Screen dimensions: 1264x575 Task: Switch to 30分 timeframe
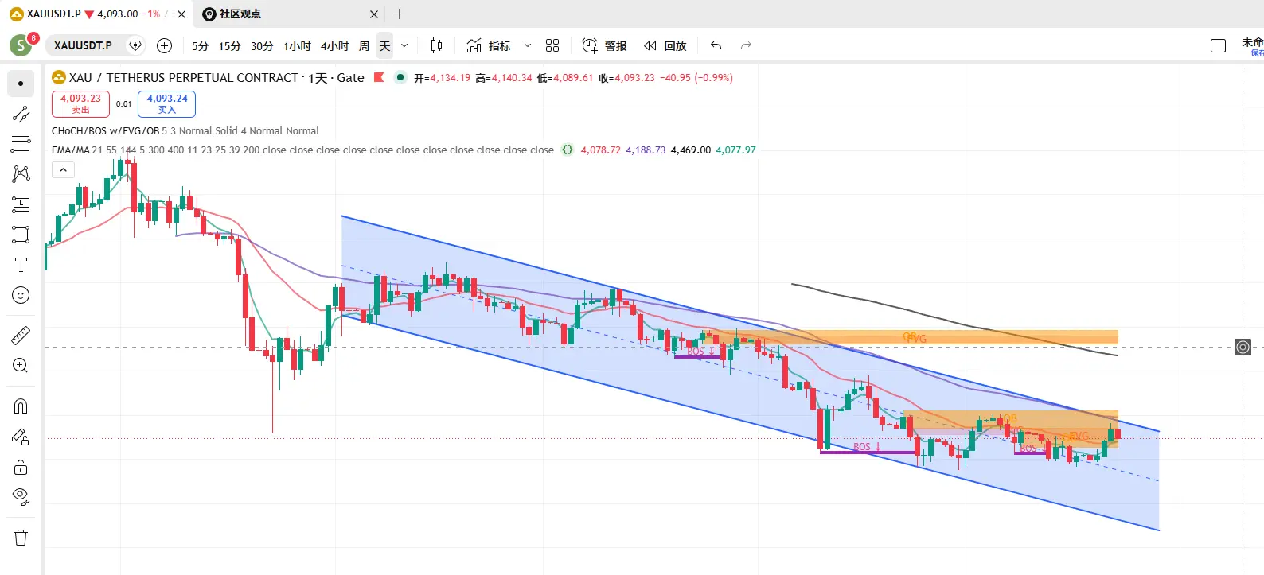pyautogui.click(x=262, y=46)
